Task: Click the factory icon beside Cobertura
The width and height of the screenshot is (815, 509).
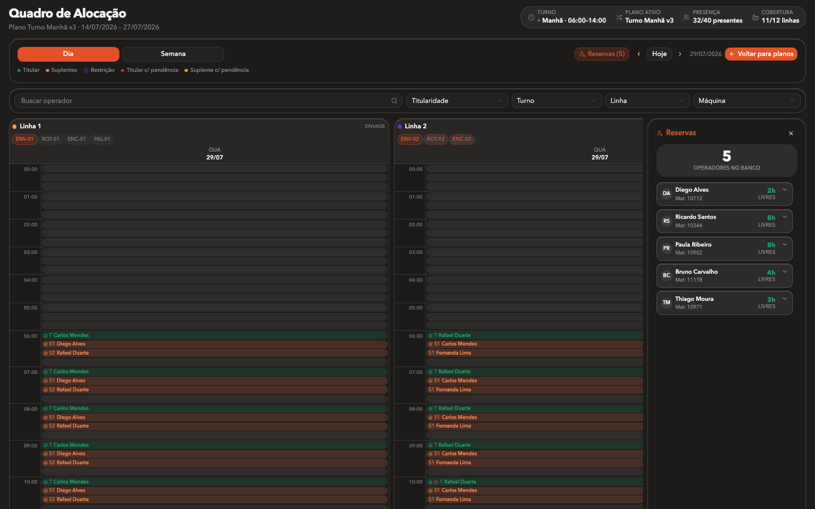Action: click(755, 18)
